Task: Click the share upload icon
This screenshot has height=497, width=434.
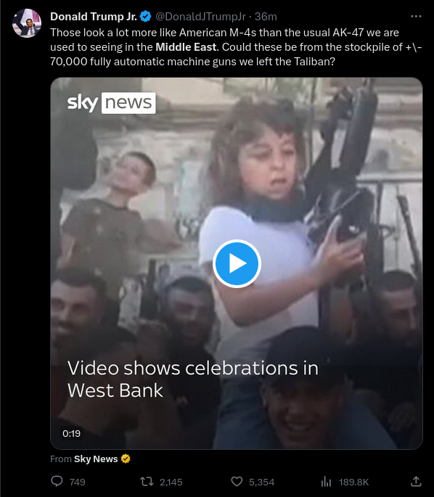Action: pyautogui.click(x=416, y=482)
